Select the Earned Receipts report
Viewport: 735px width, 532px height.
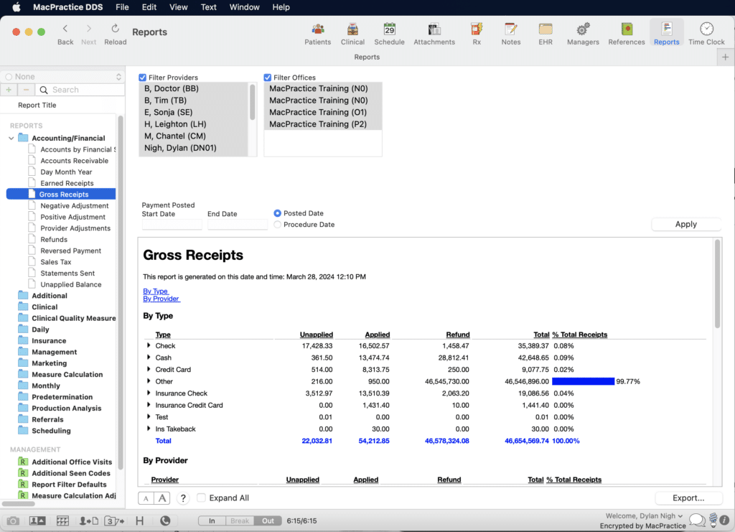pos(67,183)
